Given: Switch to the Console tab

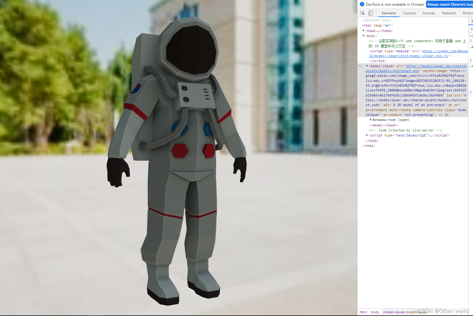Looking at the screenshot, I should point(409,13).
